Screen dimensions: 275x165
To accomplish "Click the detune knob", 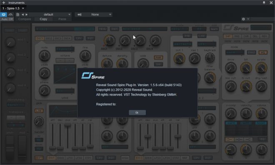I will tap(107, 63).
